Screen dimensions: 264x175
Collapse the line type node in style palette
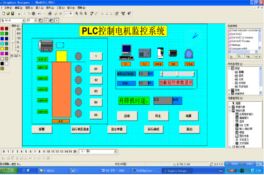229,68
